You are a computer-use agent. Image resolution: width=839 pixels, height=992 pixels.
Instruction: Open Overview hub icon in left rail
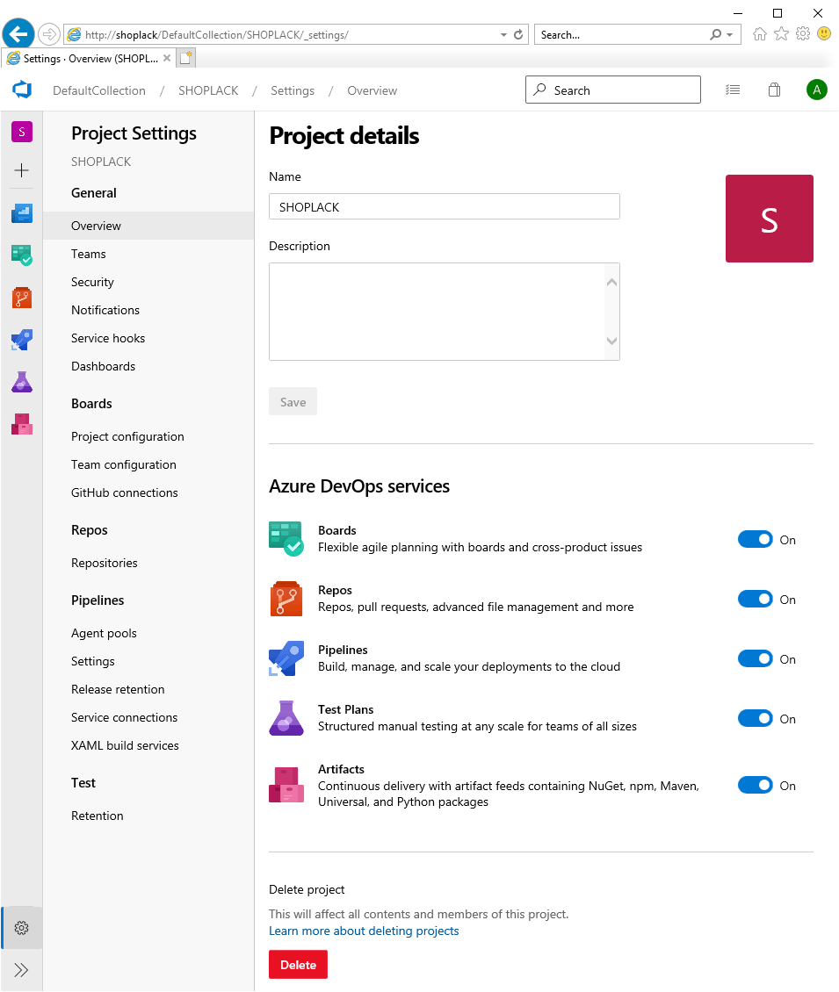point(22,213)
